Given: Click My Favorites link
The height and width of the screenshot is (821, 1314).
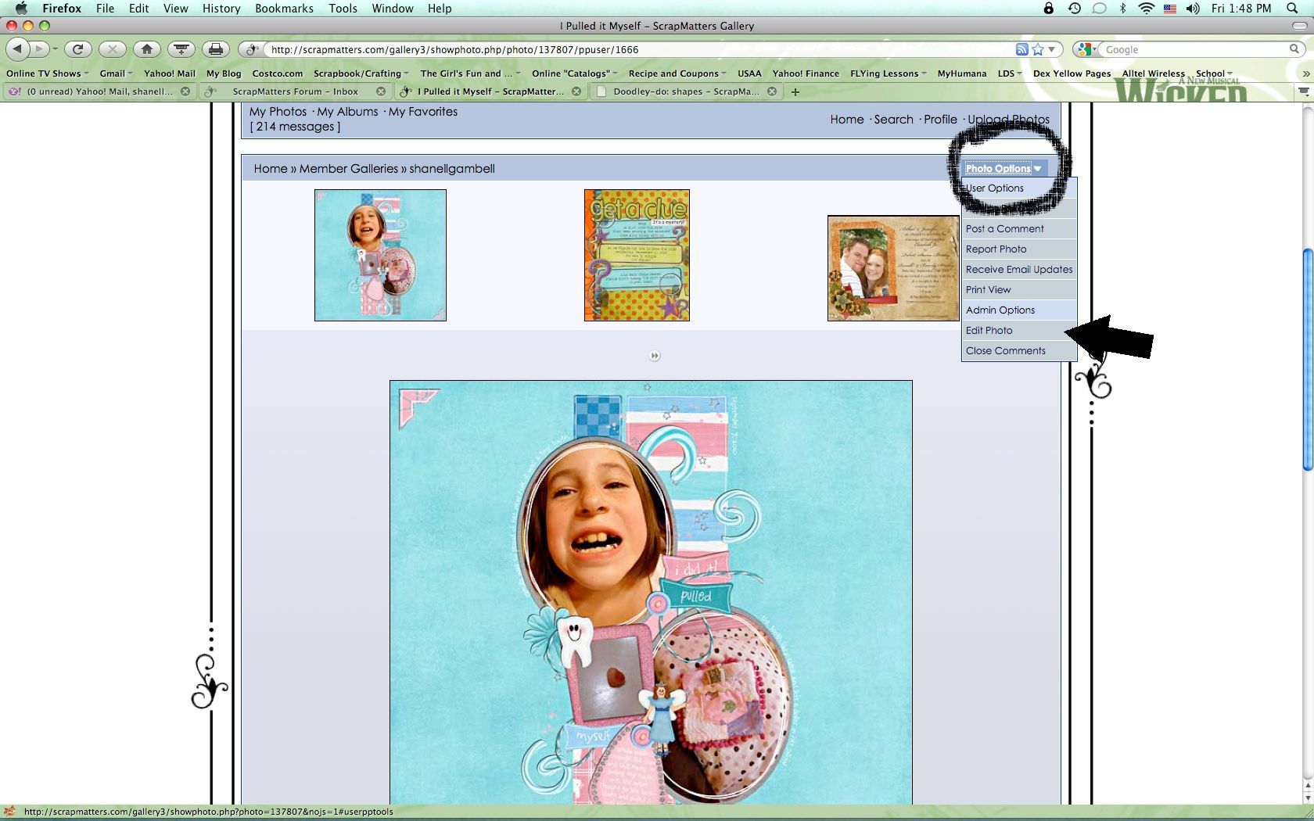Looking at the screenshot, I should pos(423,112).
